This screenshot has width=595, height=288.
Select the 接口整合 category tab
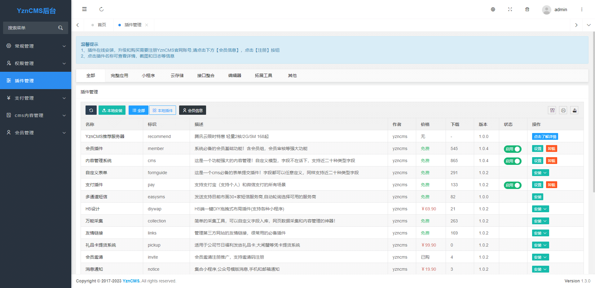point(206,75)
